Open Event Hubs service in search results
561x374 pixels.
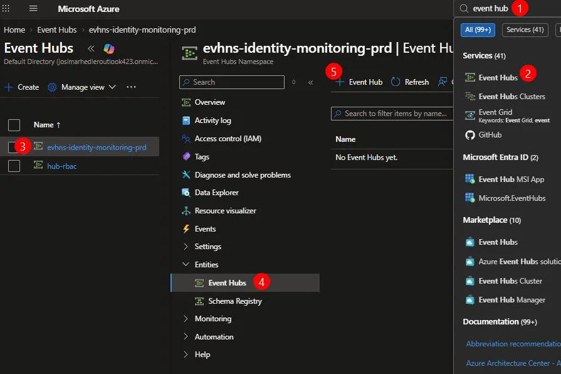pos(498,78)
